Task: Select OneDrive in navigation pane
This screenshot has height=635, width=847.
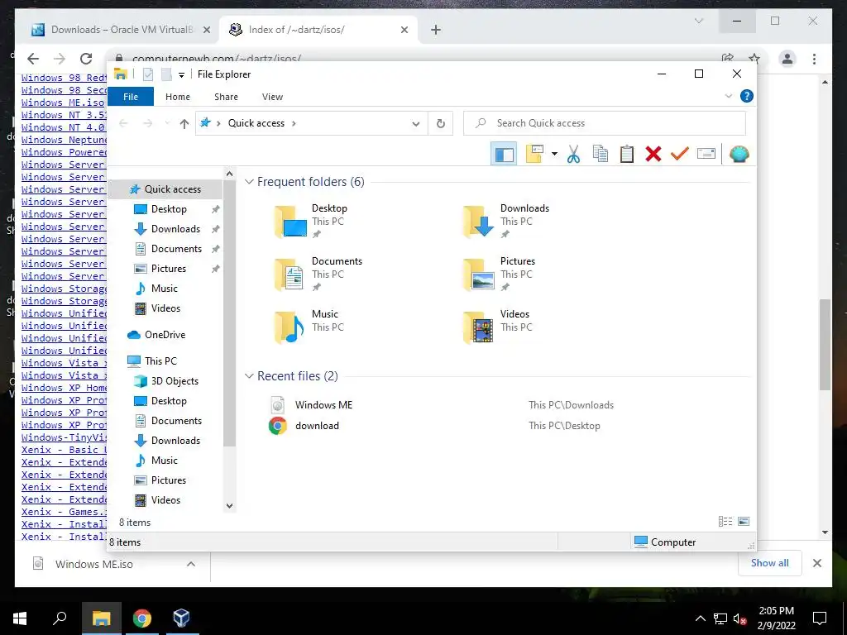Action: 165,335
